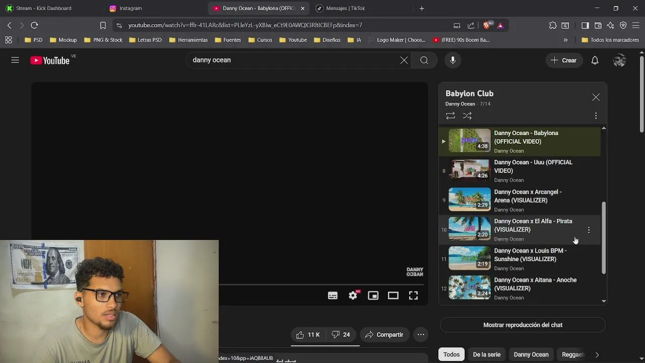The height and width of the screenshot is (363, 645).
Task: Click the address bar URL
Action: point(245,25)
